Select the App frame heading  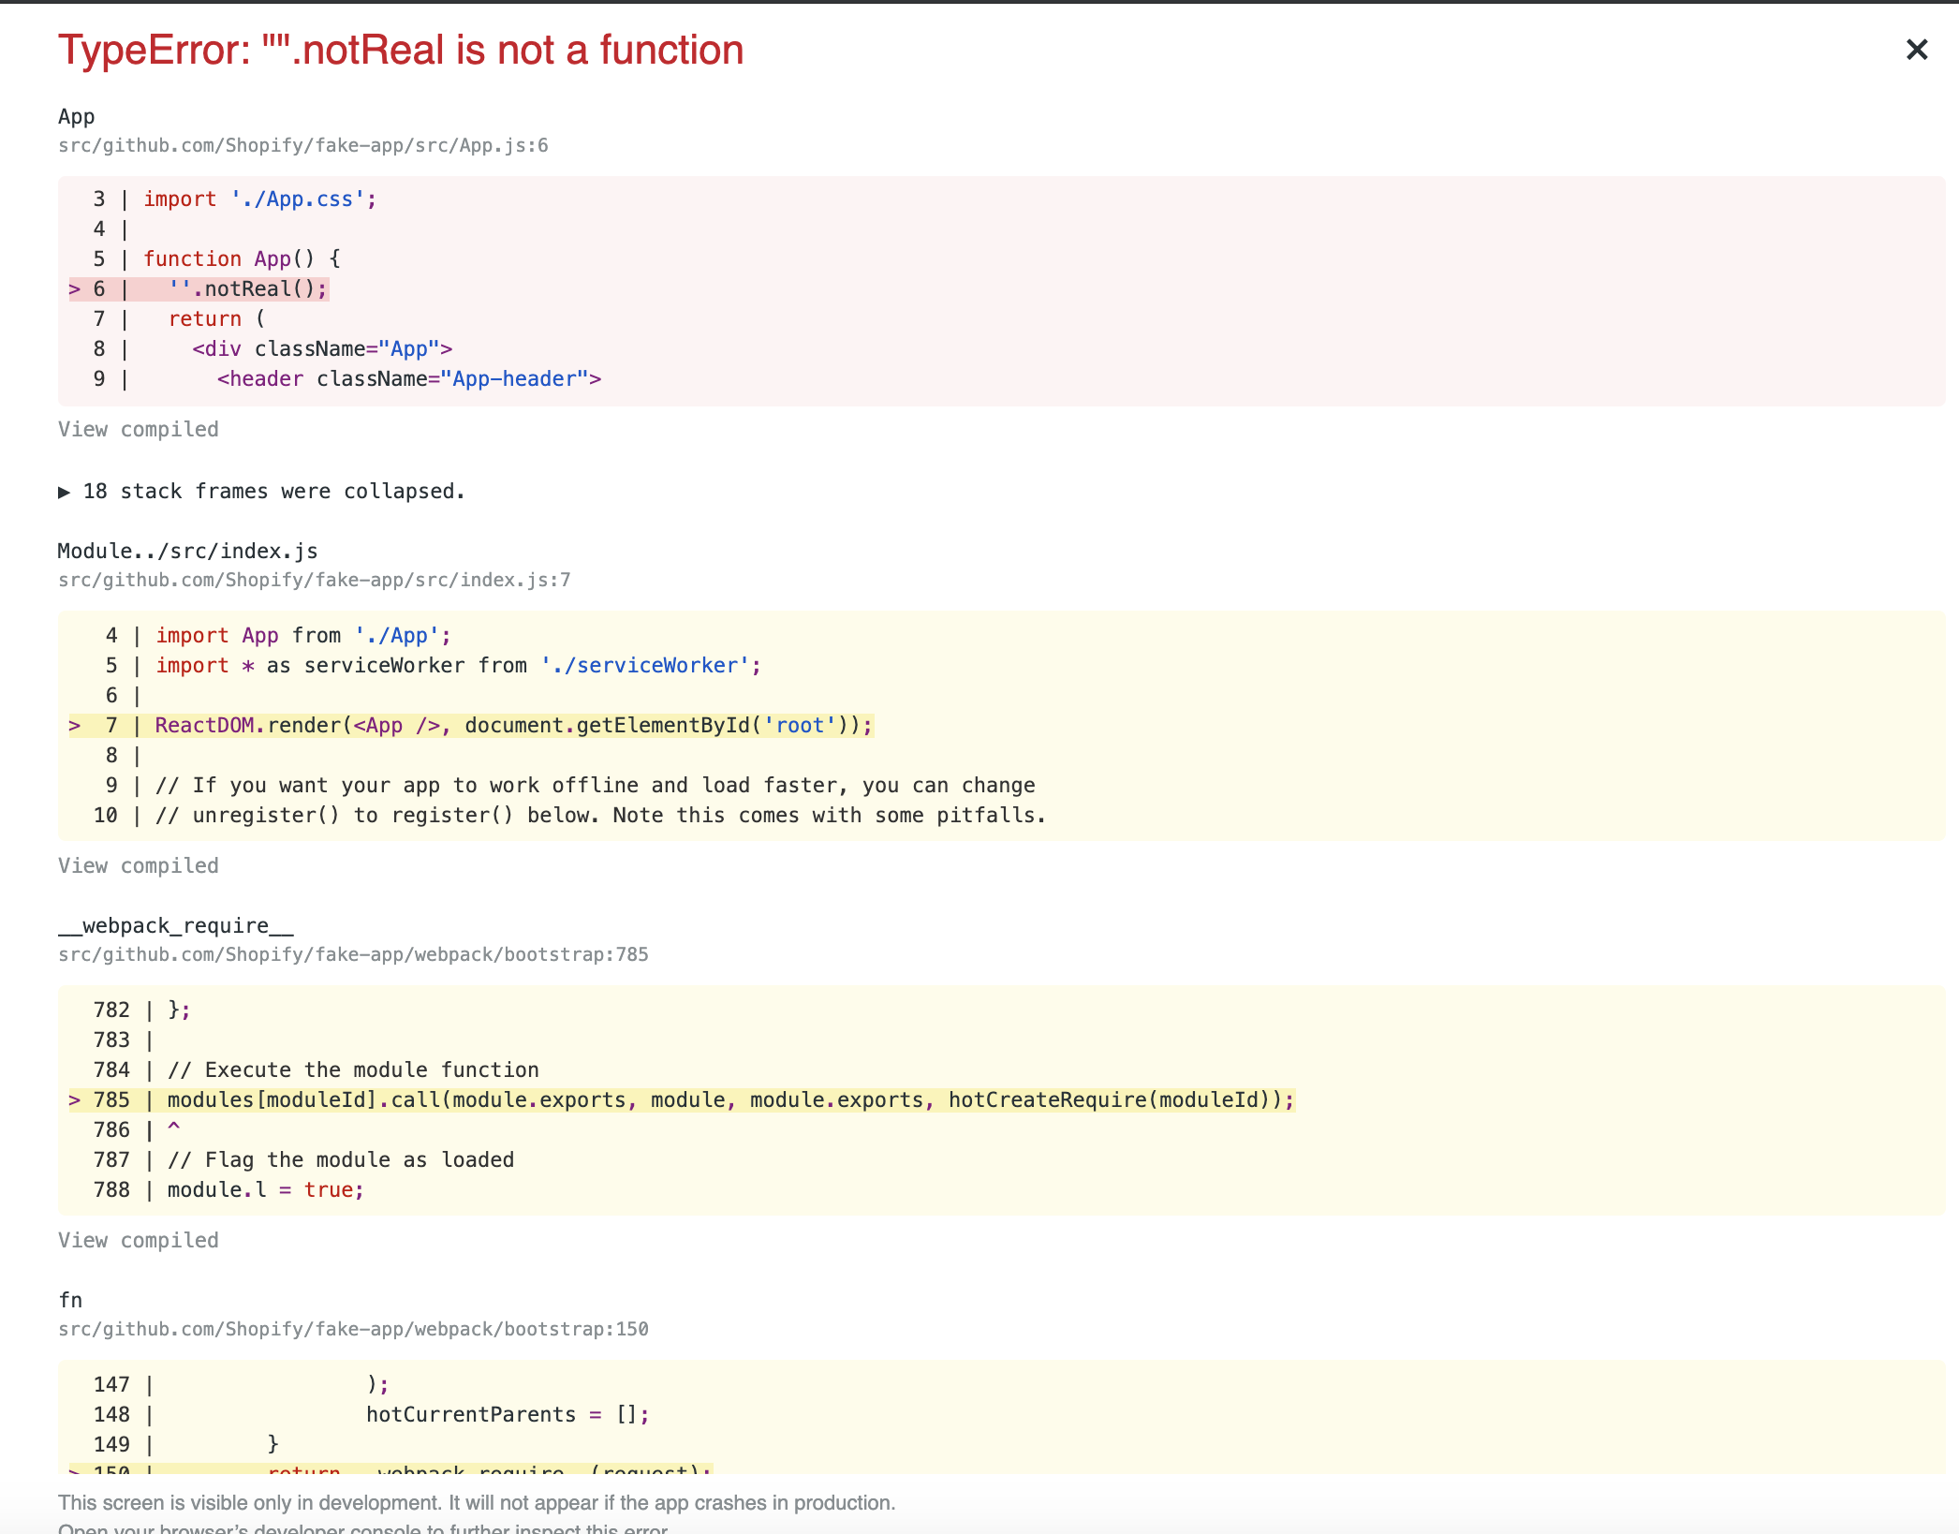[x=76, y=115]
